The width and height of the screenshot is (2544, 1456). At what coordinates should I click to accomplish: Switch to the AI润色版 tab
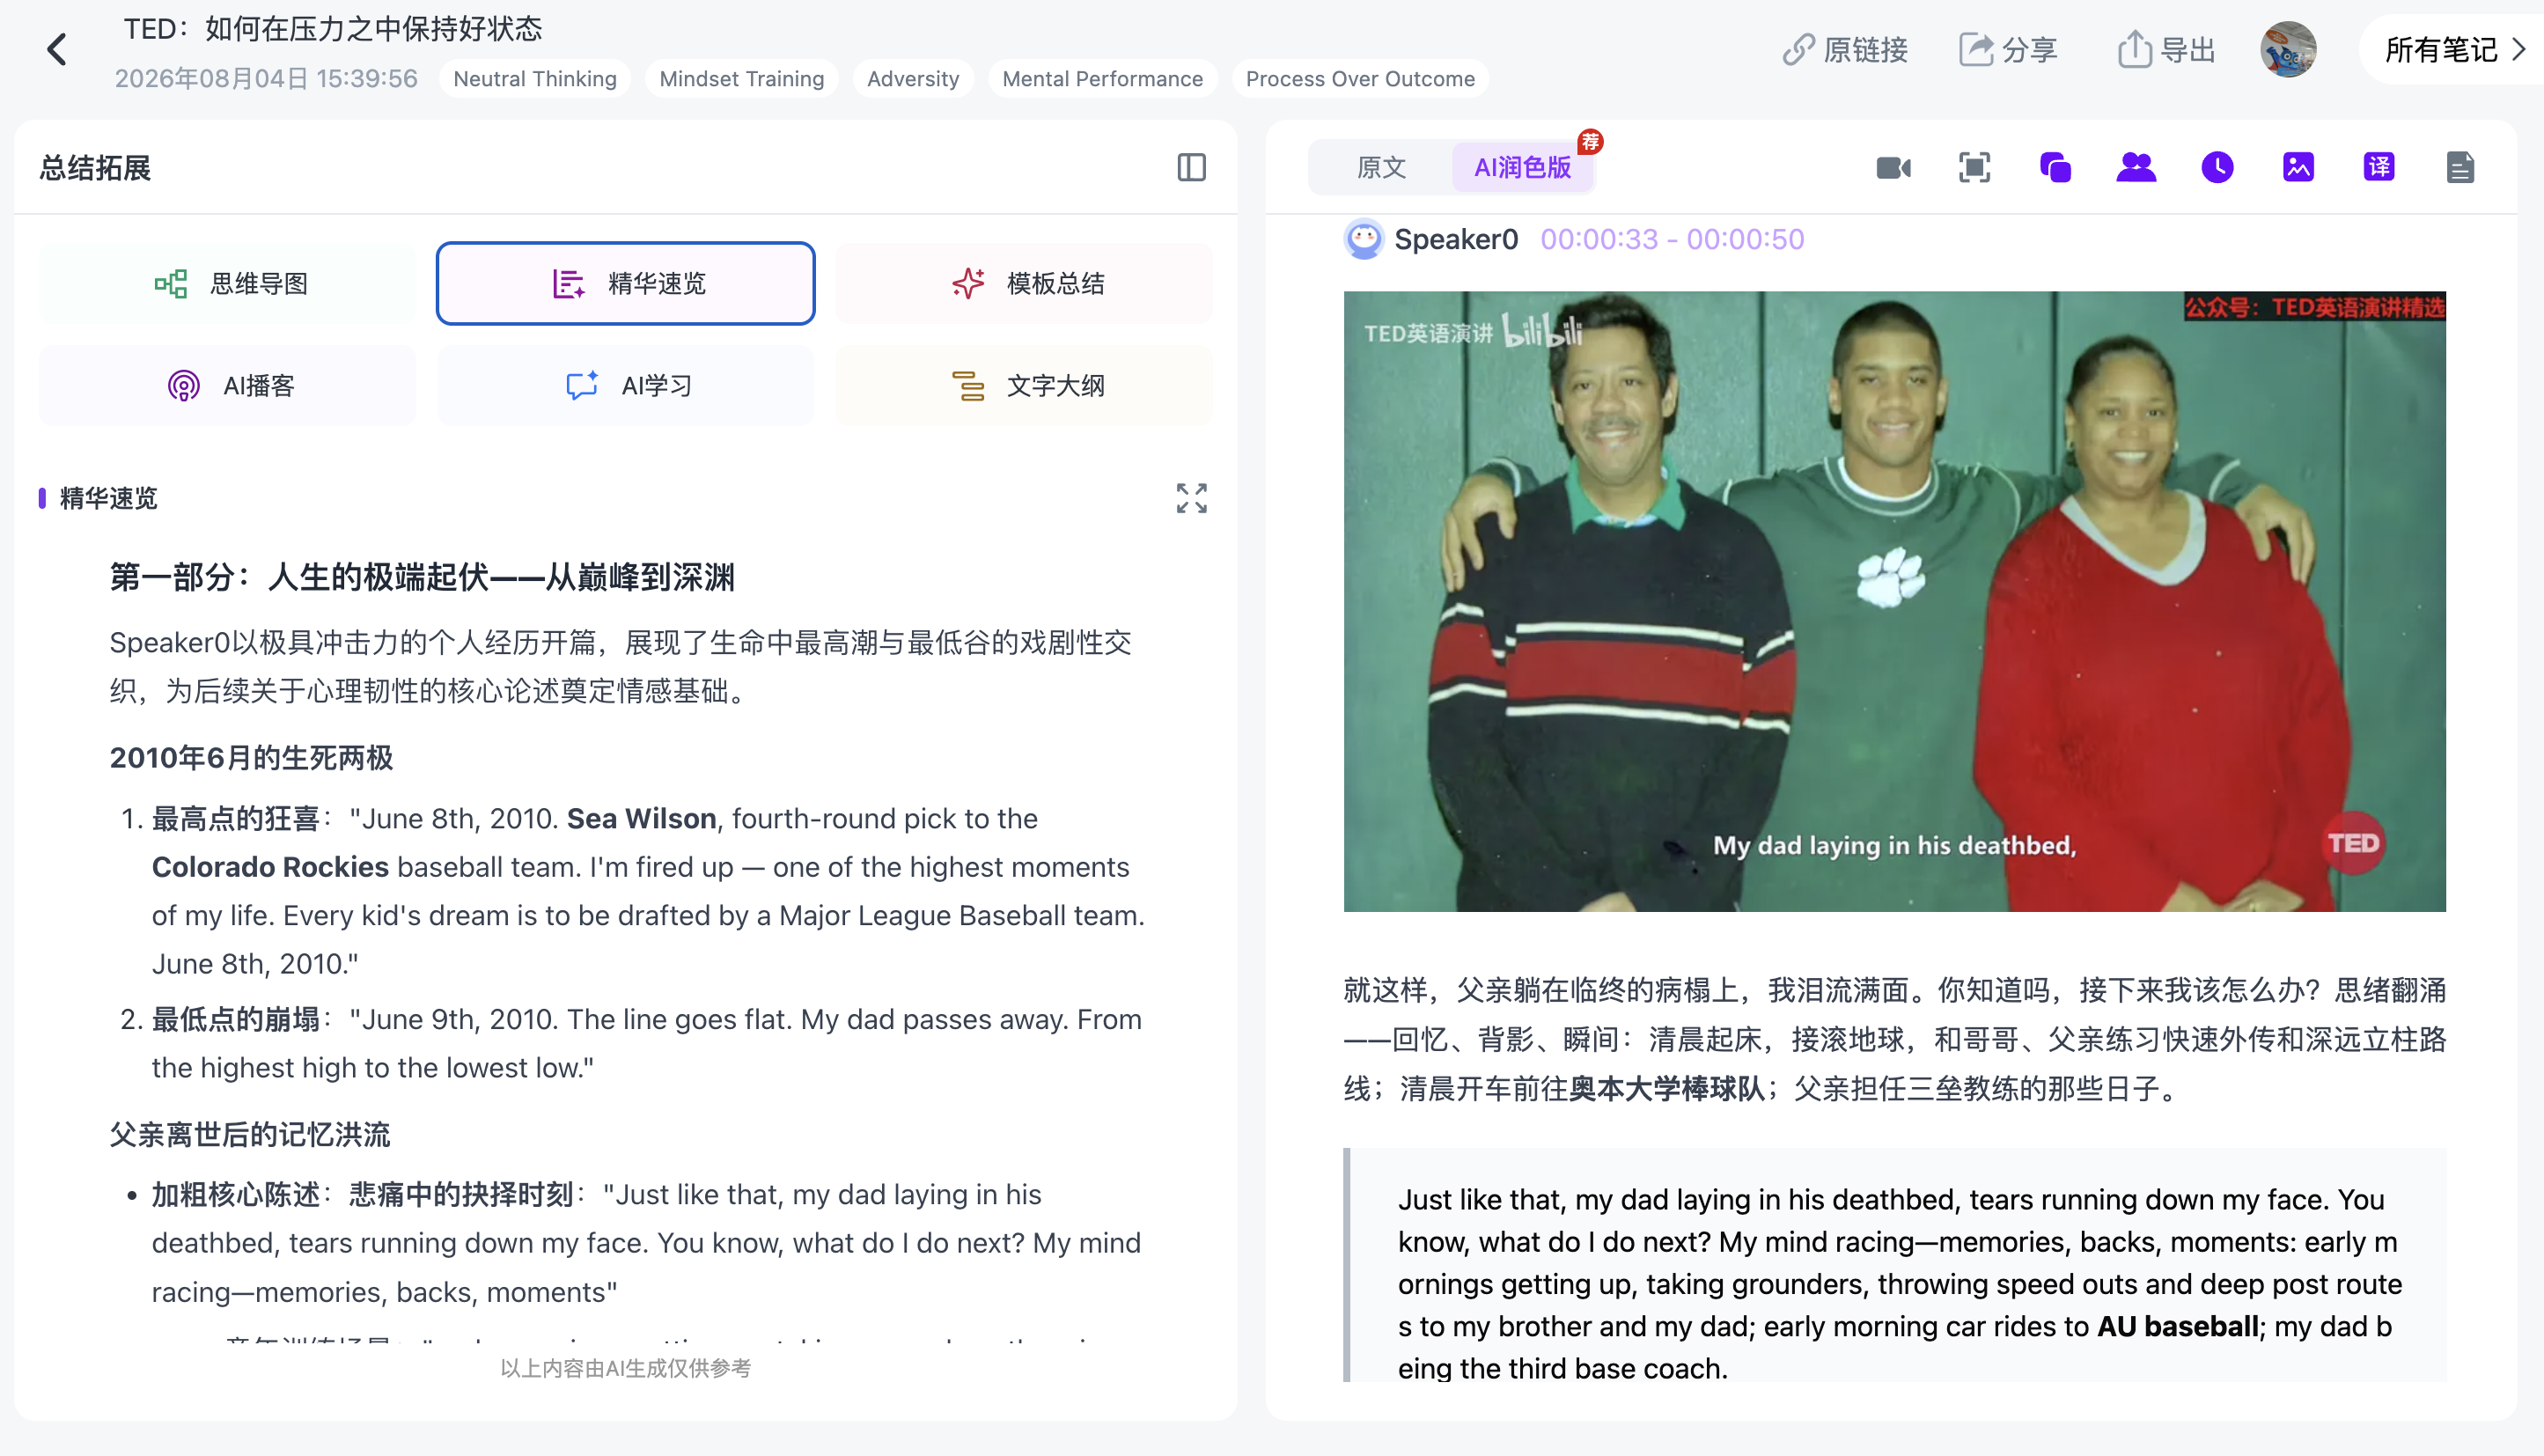[x=1522, y=167]
